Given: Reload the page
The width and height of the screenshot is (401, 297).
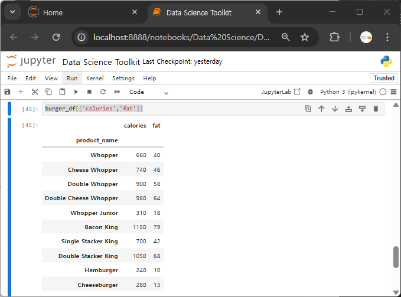Looking at the screenshot, I should point(56,37).
